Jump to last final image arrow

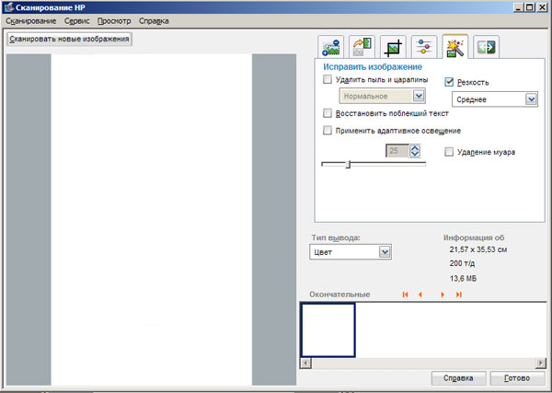coord(459,295)
